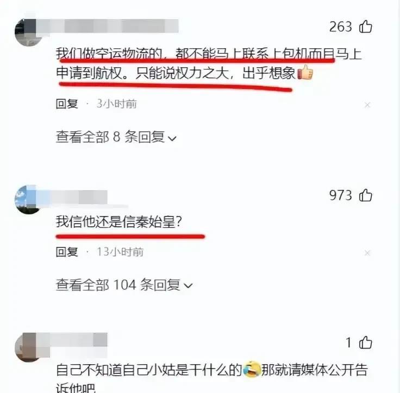Reply to the 3小时前 comment
This screenshot has width=400, height=393.
[x=67, y=104]
